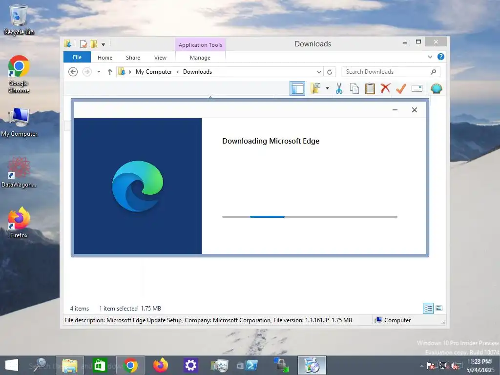Click the Paste clipboard icon

click(370, 88)
